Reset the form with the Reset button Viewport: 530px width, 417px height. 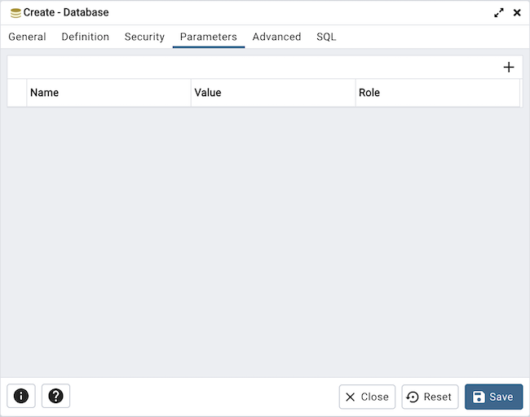click(x=430, y=397)
